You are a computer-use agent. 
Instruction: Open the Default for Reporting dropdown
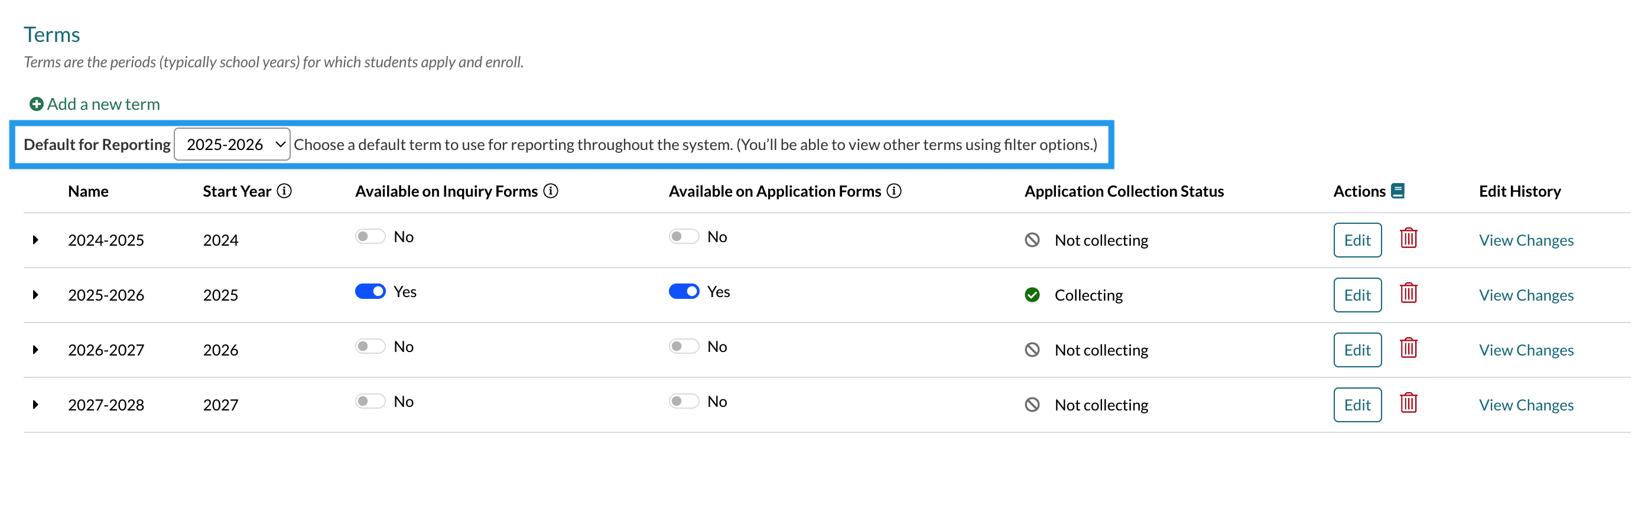pyautogui.click(x=232, y=145)
